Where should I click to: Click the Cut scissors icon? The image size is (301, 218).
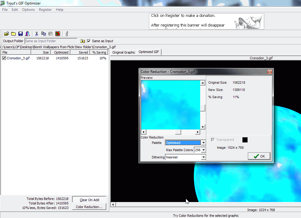tap(37, 34)
